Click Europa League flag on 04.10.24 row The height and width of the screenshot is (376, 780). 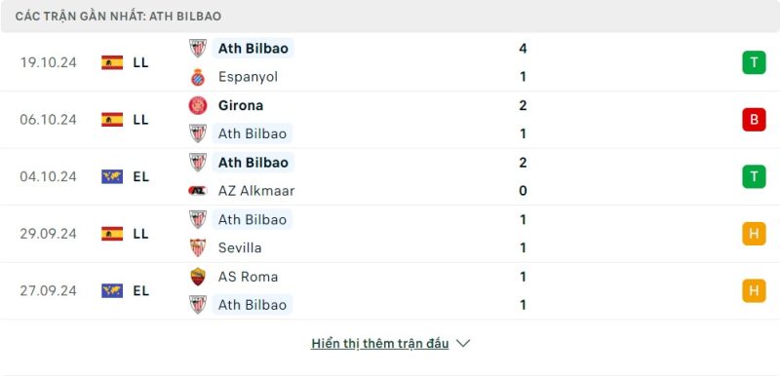pyautogui.click(x=112, y=177)
